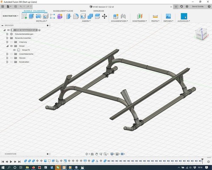Hide Körper78 body using its eye icon

pyautogui.click(x=14, y=50)
